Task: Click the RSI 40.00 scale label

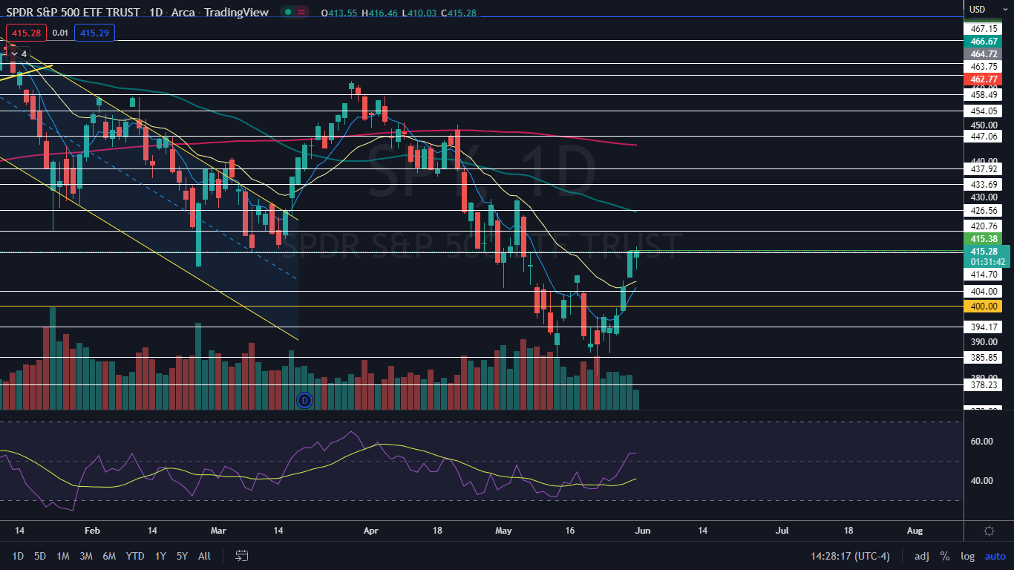Action: 982,480
